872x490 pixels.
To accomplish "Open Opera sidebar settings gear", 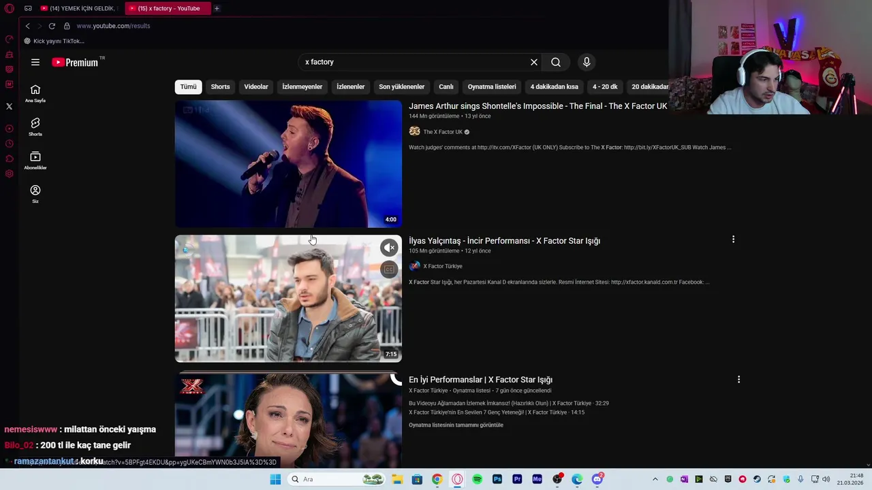I will [9, 174].
